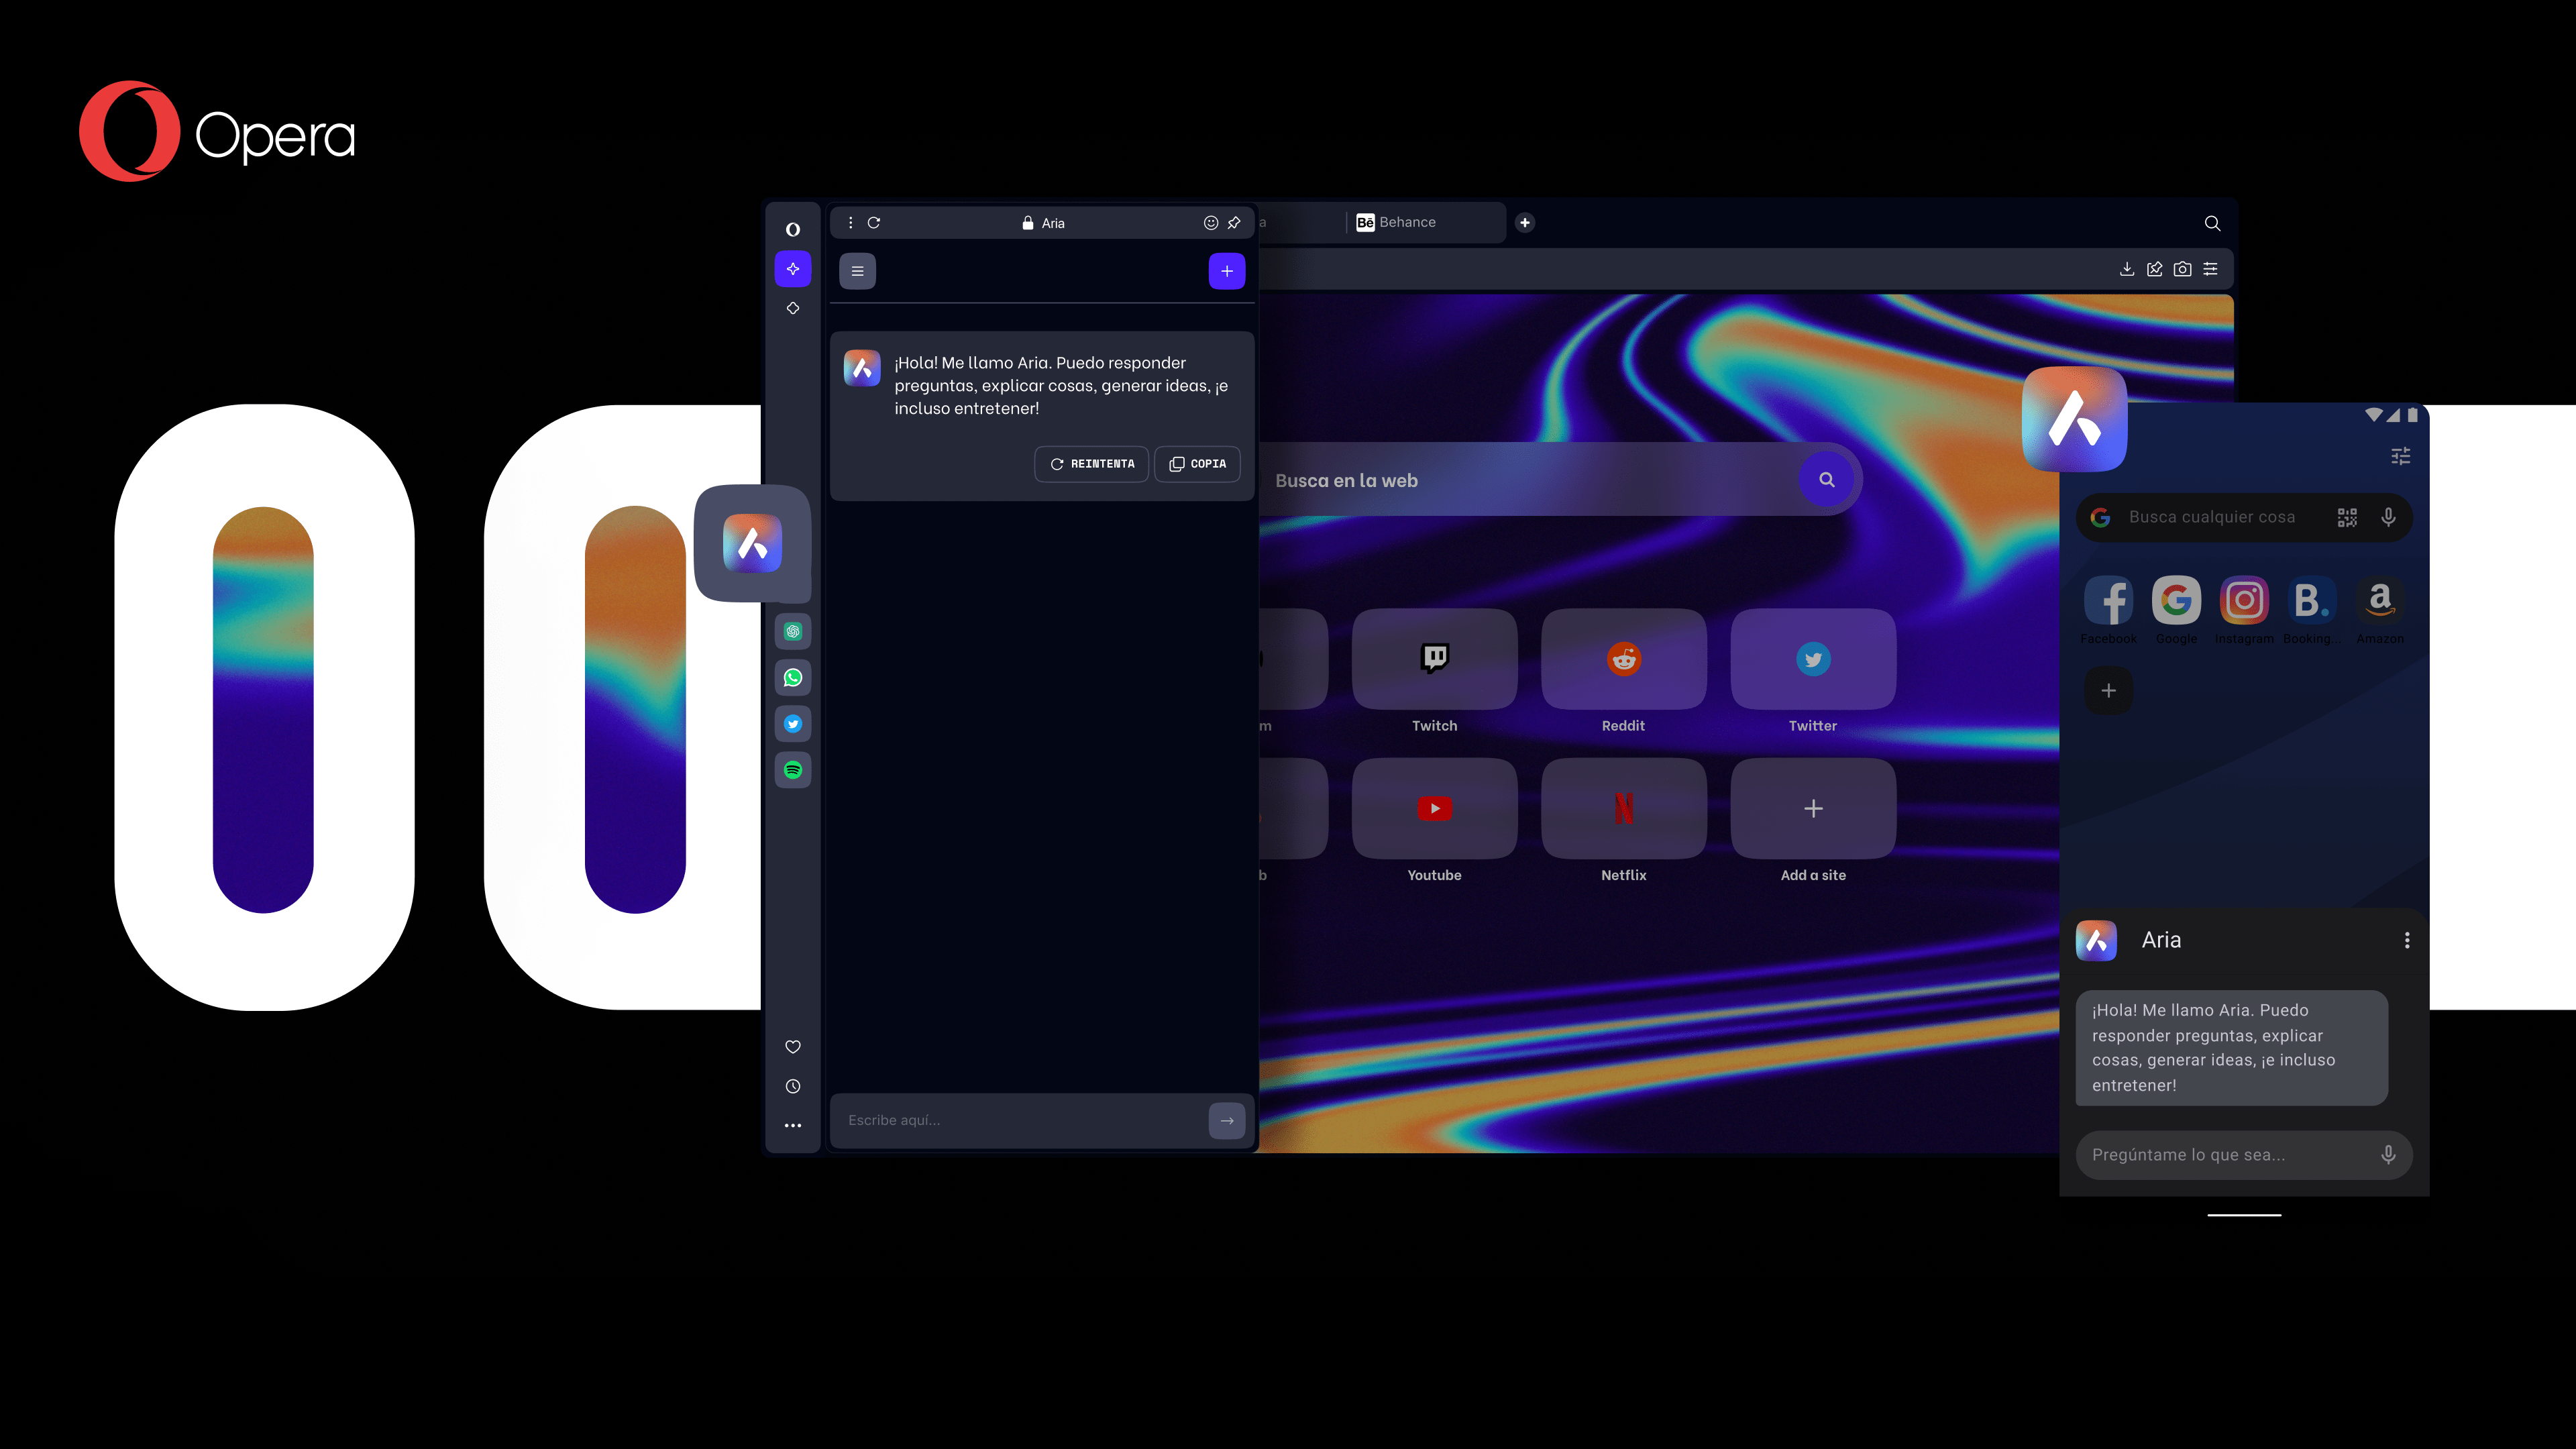Open the Netflix speed dial tile
Image resolution: width=2576 pixels, height=1449 pixels.
1624,808
